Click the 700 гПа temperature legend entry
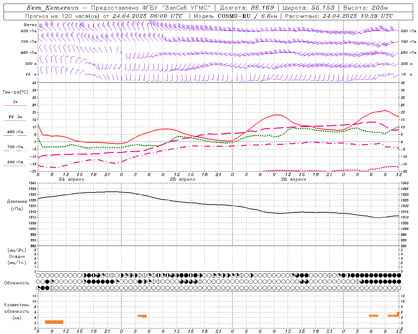 point(15,147)
